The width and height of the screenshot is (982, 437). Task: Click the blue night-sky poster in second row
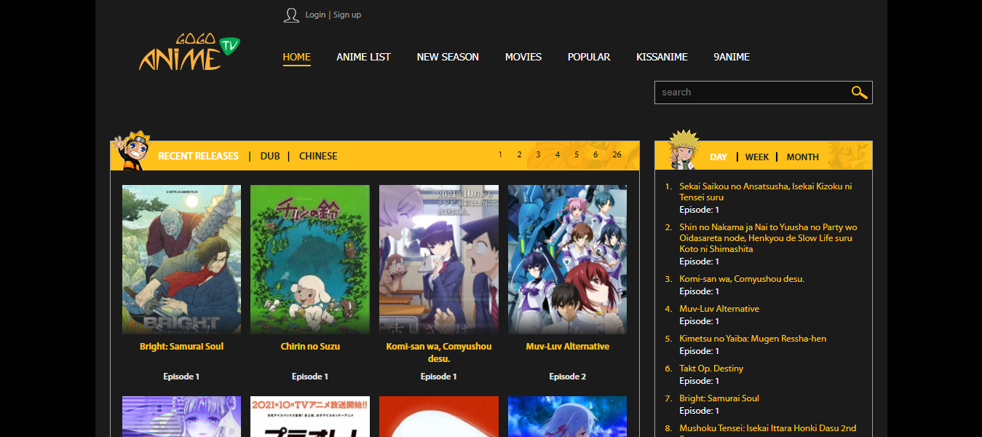pyautogui.click(x=567, y=417)
